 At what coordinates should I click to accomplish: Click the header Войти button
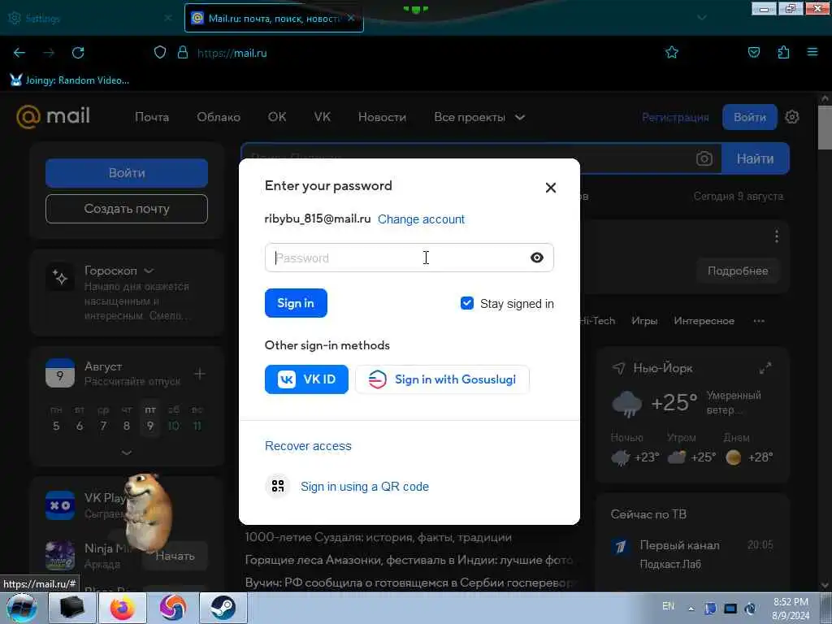tap(750, 117)
